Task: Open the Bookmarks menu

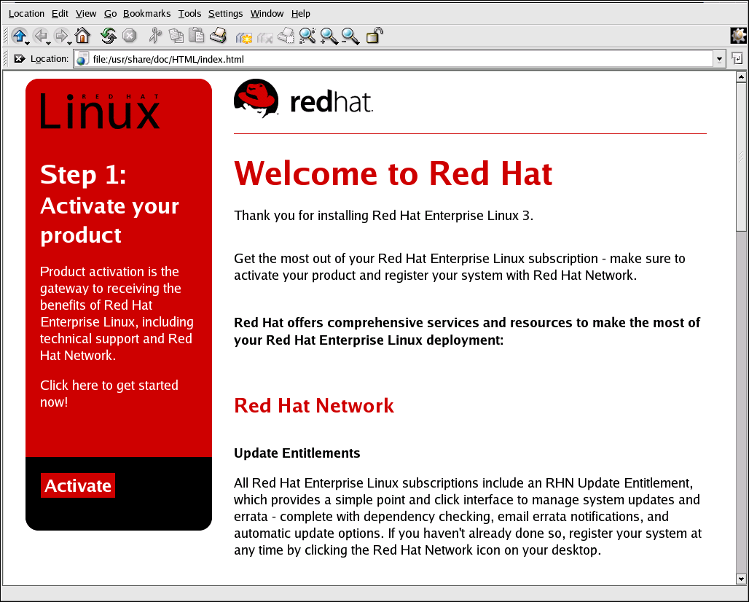Action: 146,13
